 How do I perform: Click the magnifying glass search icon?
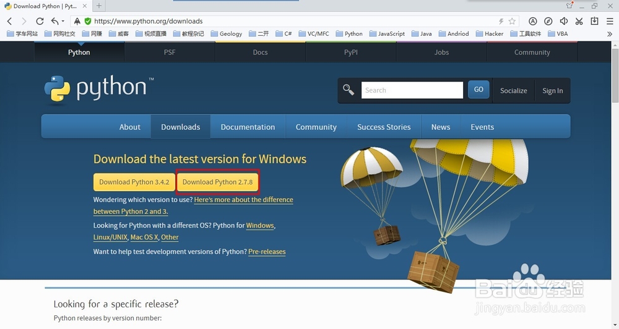click(x=348, y=90)
